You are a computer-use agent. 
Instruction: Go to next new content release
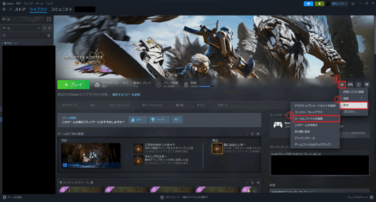click(x=252, y=183)
